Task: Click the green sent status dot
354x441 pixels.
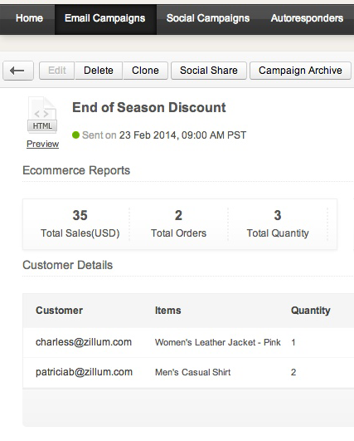Action: click(75, 135)
